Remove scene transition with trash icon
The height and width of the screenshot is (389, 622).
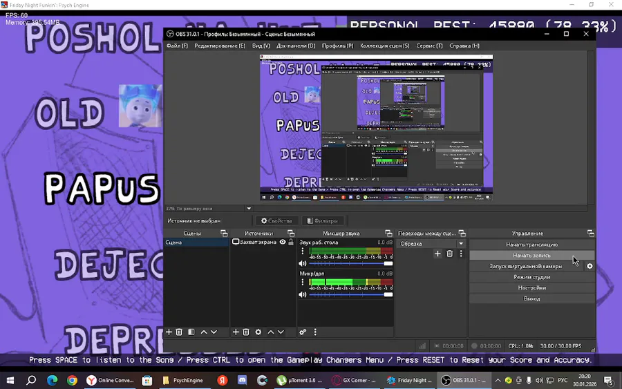[449, 254]
